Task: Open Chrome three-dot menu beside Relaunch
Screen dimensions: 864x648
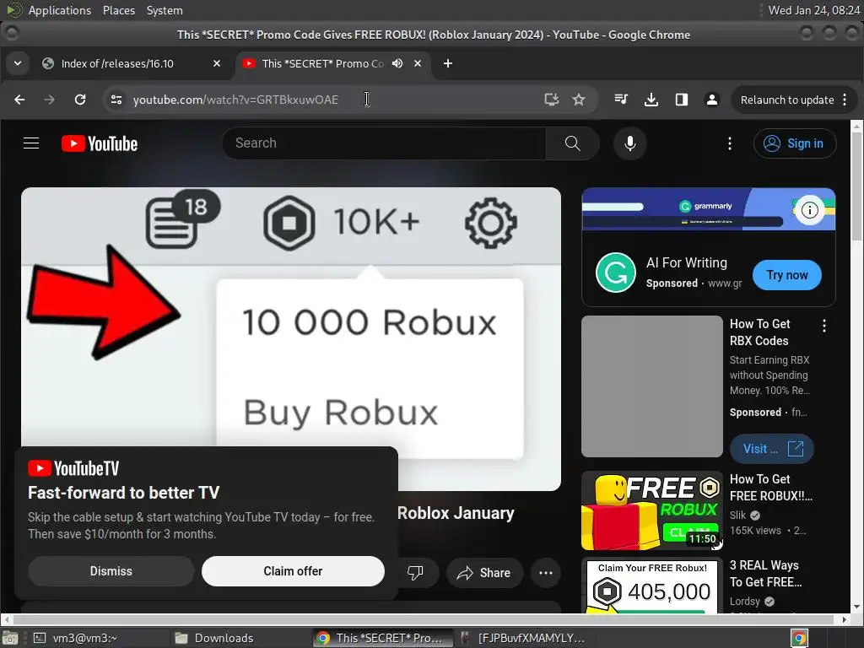Action: point(845,100)
